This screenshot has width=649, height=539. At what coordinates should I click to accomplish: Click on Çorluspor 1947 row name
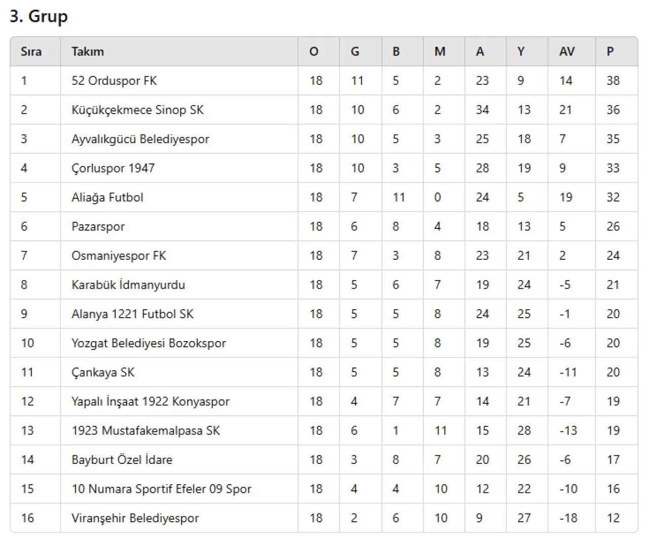pyautogui.click(x=113, y=169)
